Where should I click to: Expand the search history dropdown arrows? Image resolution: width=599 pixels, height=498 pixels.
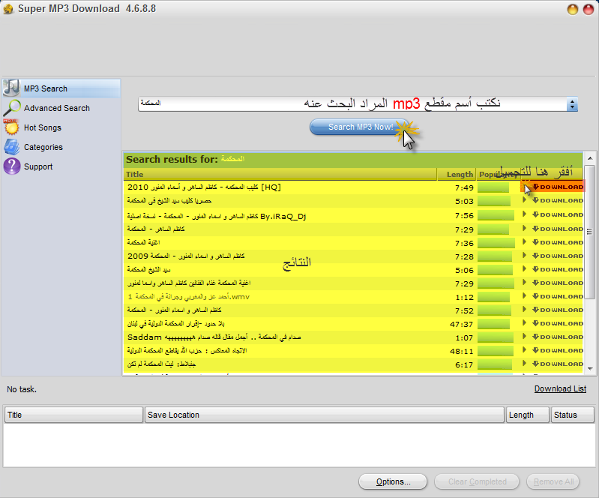pyautogui.click(x=572, y=104)
